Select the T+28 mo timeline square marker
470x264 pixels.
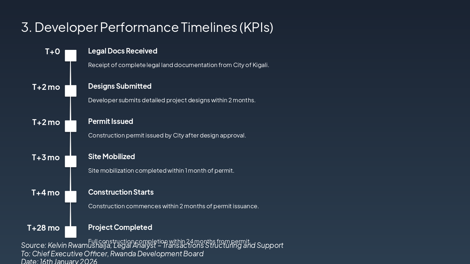pos(70,232)
